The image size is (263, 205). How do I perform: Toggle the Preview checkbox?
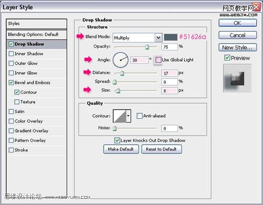click(227, 57)
